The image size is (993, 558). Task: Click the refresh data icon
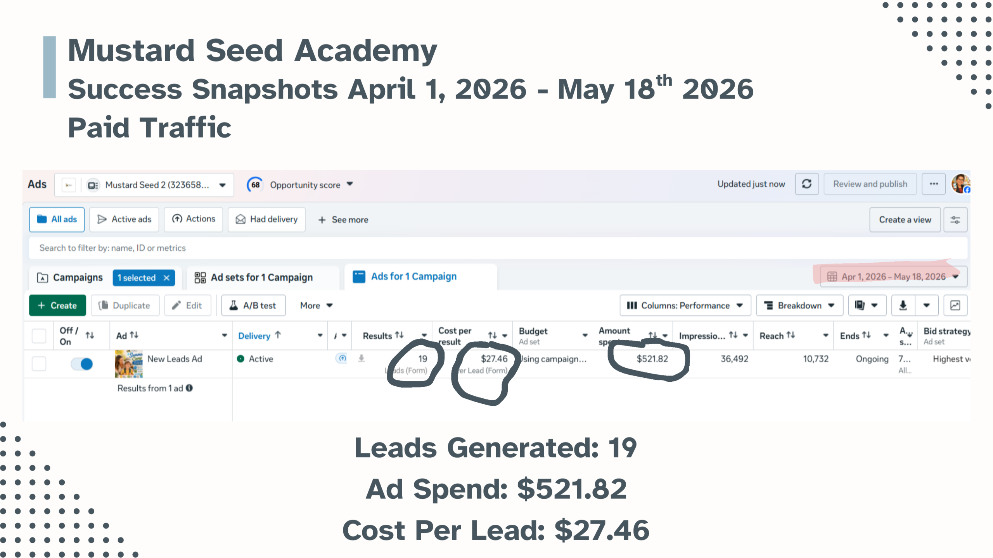point(807,184)
